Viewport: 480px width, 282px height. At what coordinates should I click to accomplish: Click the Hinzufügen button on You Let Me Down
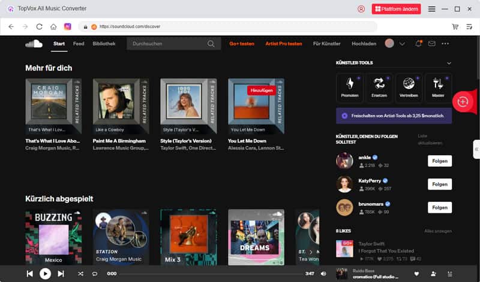tap(262, 90)
